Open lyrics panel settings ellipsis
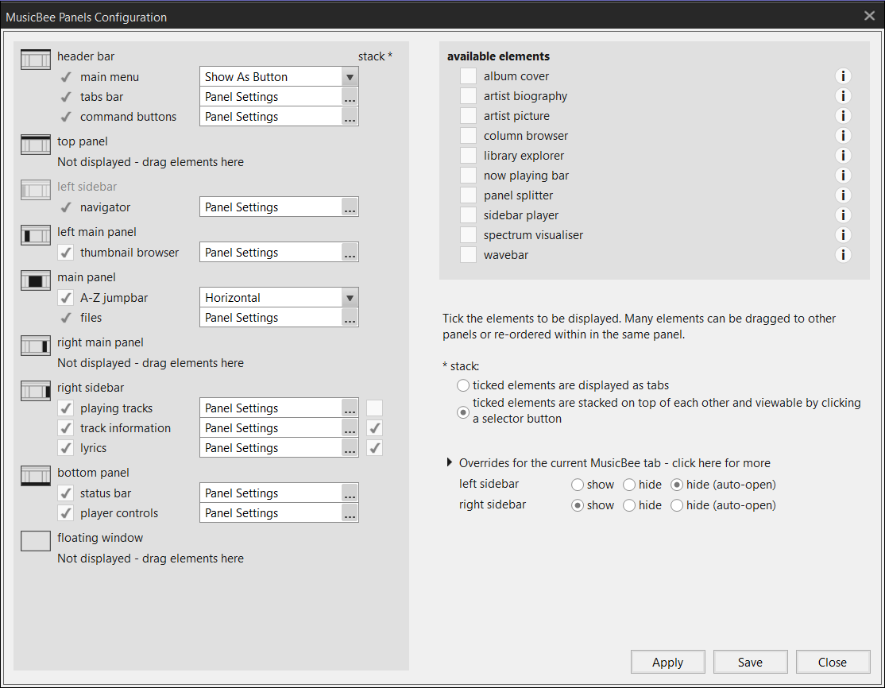885x688 pixels. pyautogui.click(x=350, y=448)
